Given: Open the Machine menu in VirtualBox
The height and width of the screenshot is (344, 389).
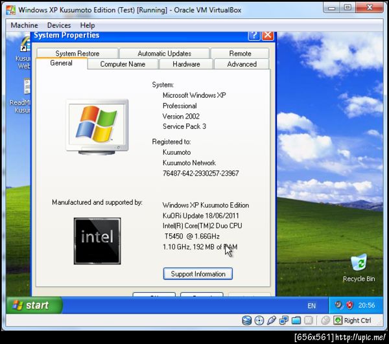Looking at the screenshot, I should 25,25.
